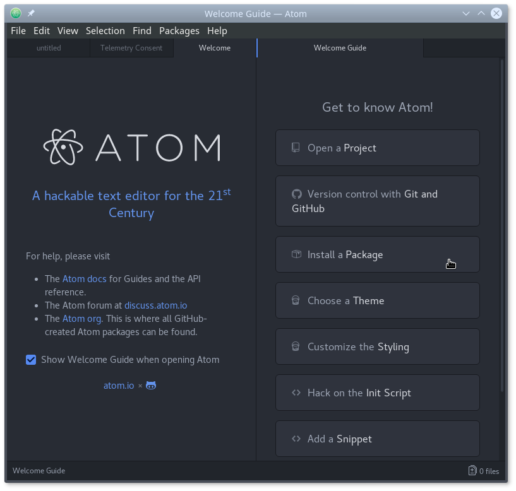Follow the discuss.atom.io forum link
This screenshot has width=516, height=491.
tap(155, 305)
